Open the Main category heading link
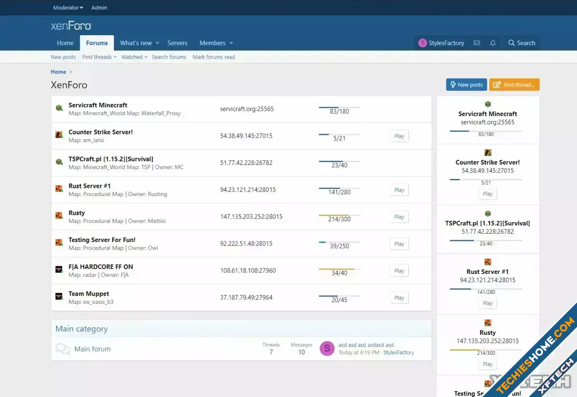Image resolution: width=577 pixels, height=397 pixels. click(x=82, y=329)
